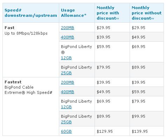Open the 12GB link under Fastest plan
Screen dimensions: 166x138
pyautogui.click(x=66, y=107)
